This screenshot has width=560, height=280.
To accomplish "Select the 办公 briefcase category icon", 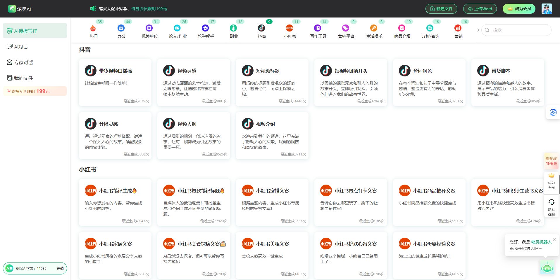I will click(121, 28).
